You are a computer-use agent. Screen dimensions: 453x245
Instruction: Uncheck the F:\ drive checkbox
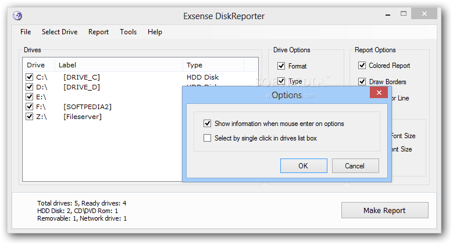click(x=30, y=106)
